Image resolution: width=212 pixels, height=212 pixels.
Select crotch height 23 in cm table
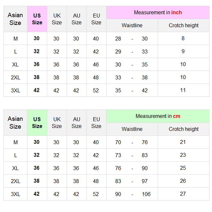[x=183, y=155]
